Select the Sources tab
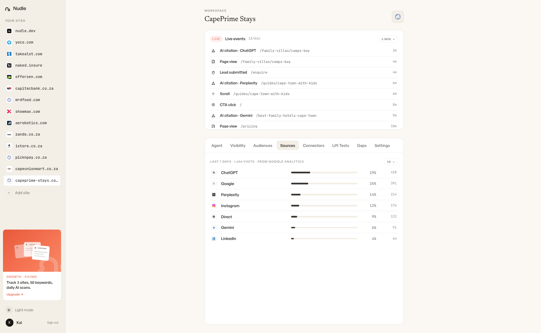541x333 pixels. (x=288, y=146)
